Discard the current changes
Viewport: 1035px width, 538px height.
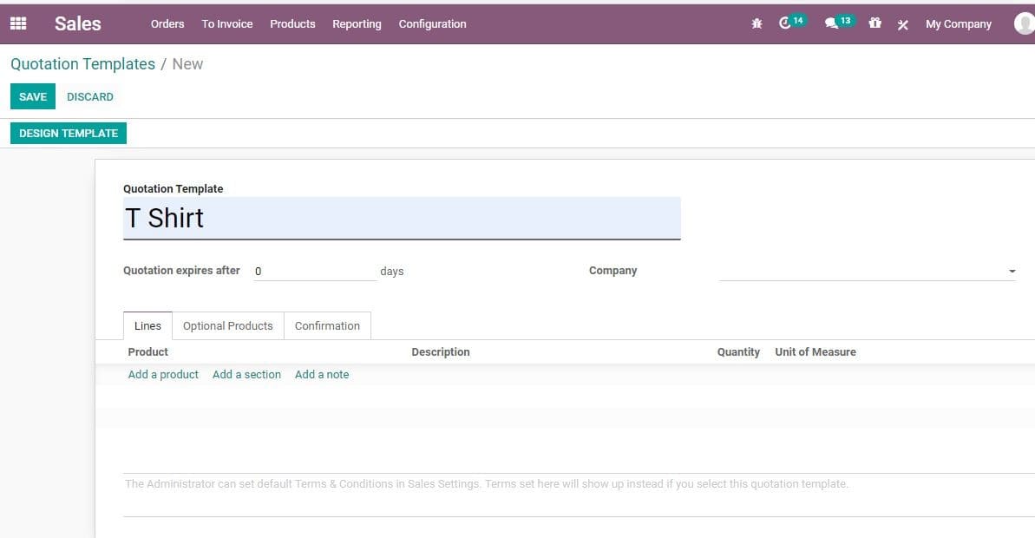pyautogui.click(x=90, y=96)
